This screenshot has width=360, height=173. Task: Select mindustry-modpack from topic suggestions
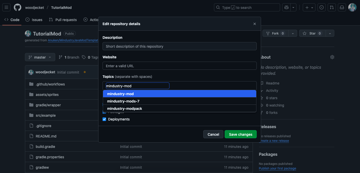(125, 108)
